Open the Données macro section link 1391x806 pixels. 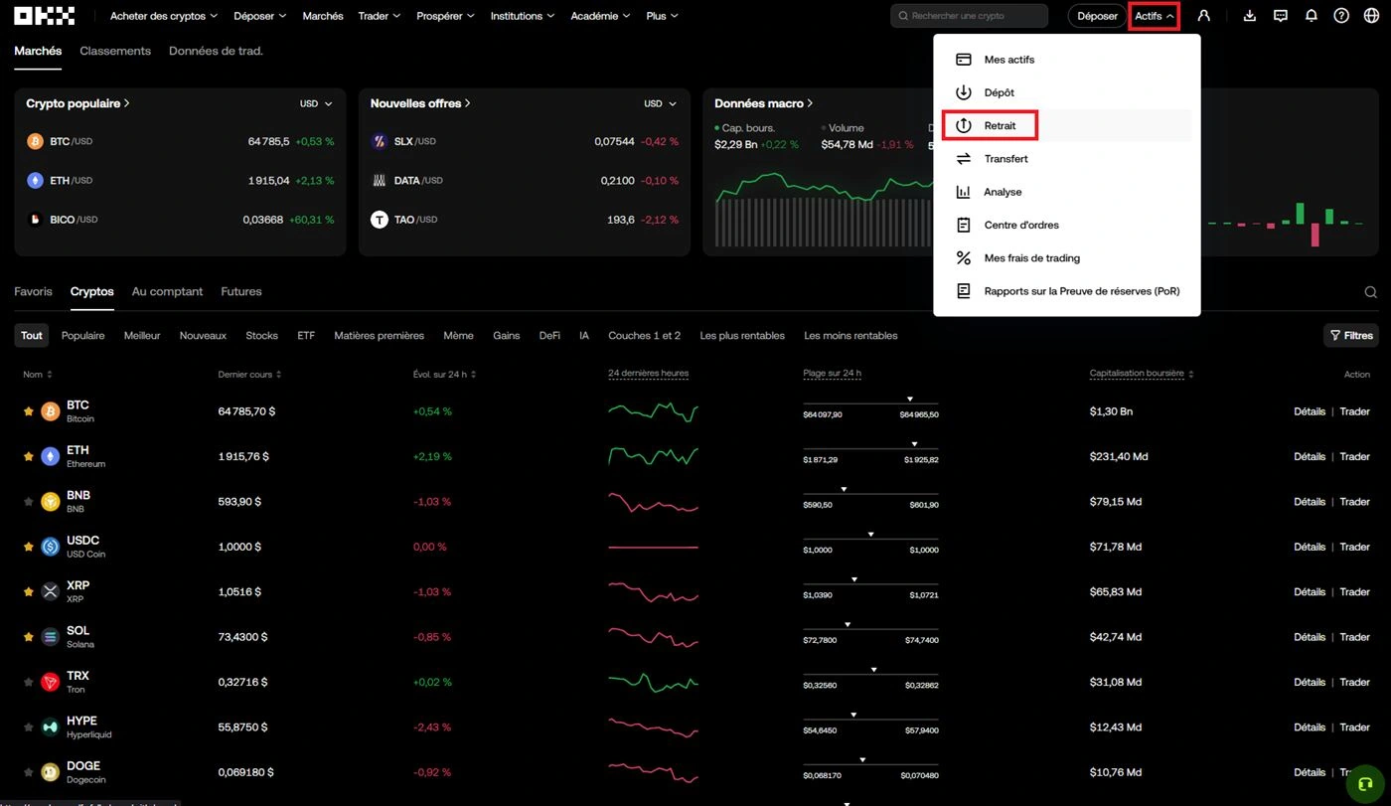(764, 103)
